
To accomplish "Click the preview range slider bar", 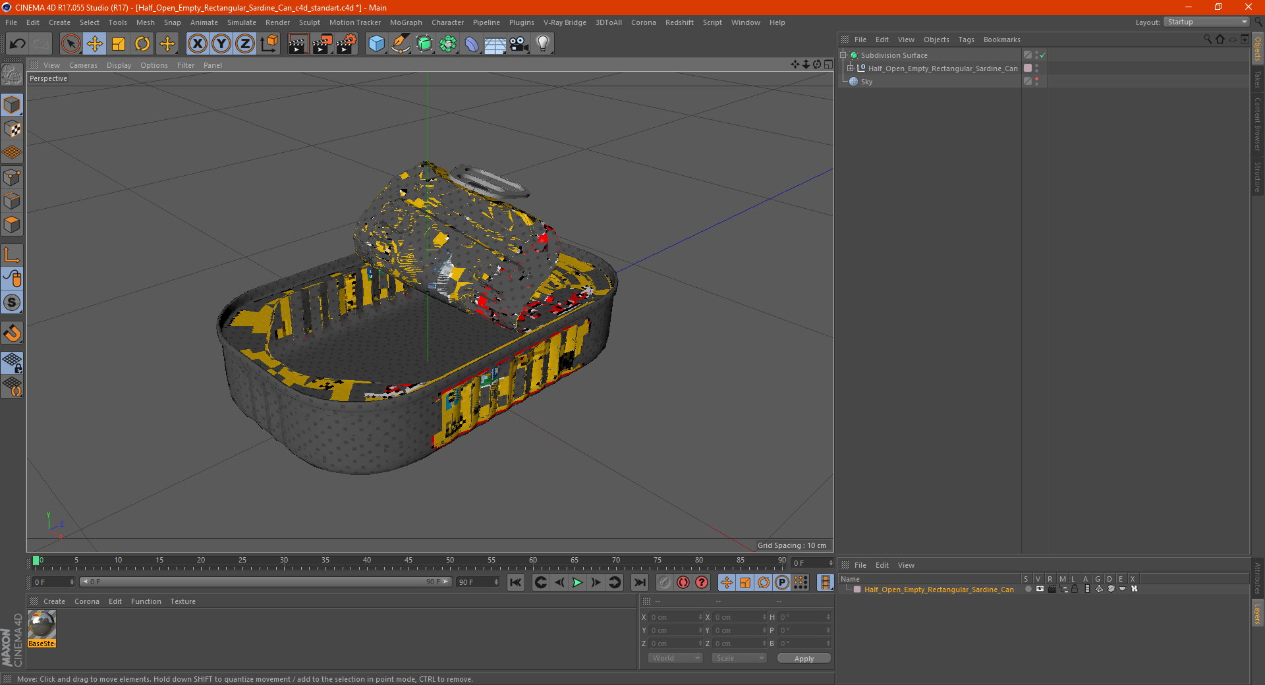I will 266,582.
